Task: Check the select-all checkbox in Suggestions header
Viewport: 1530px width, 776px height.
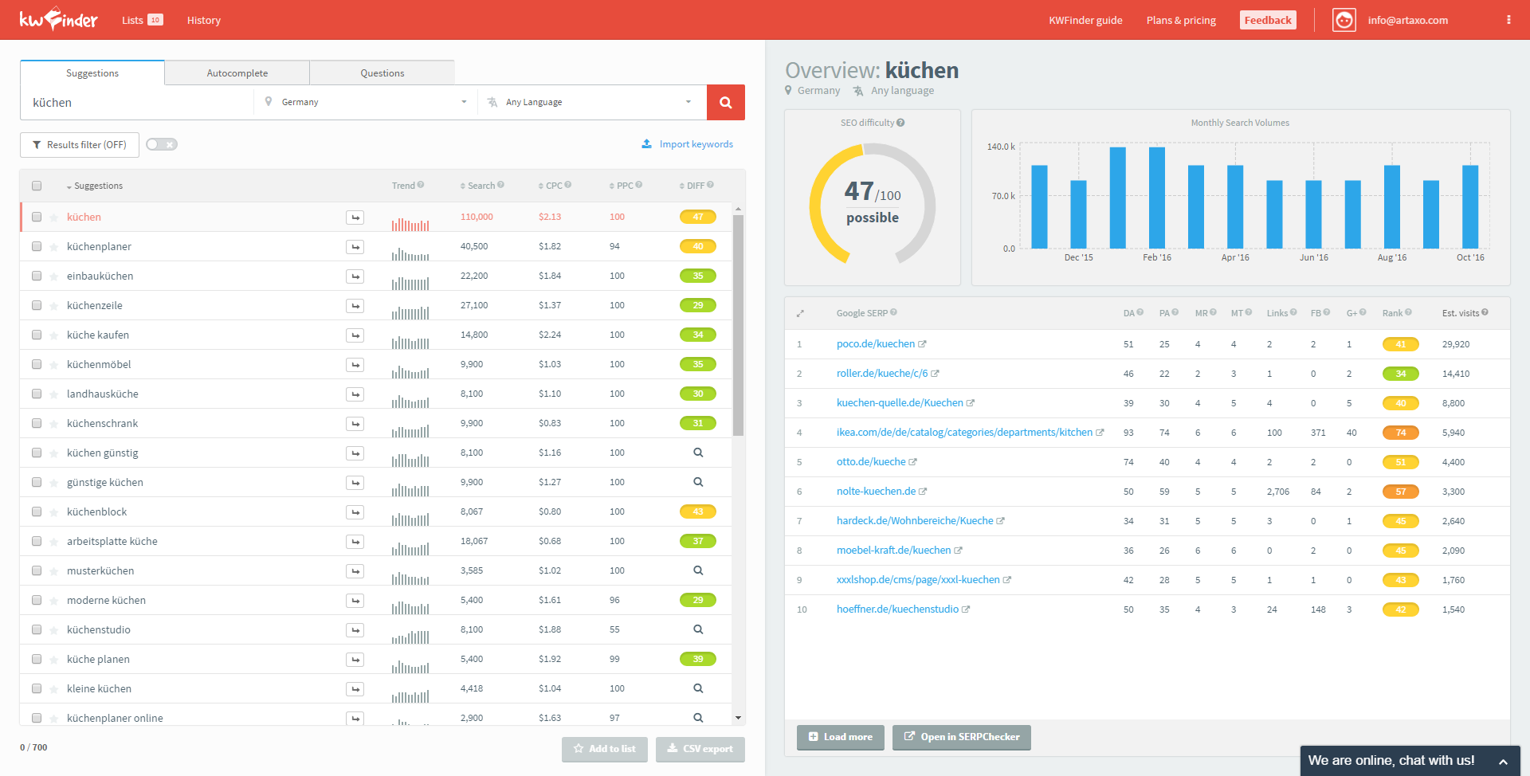Action: click(x=37, y=186)
